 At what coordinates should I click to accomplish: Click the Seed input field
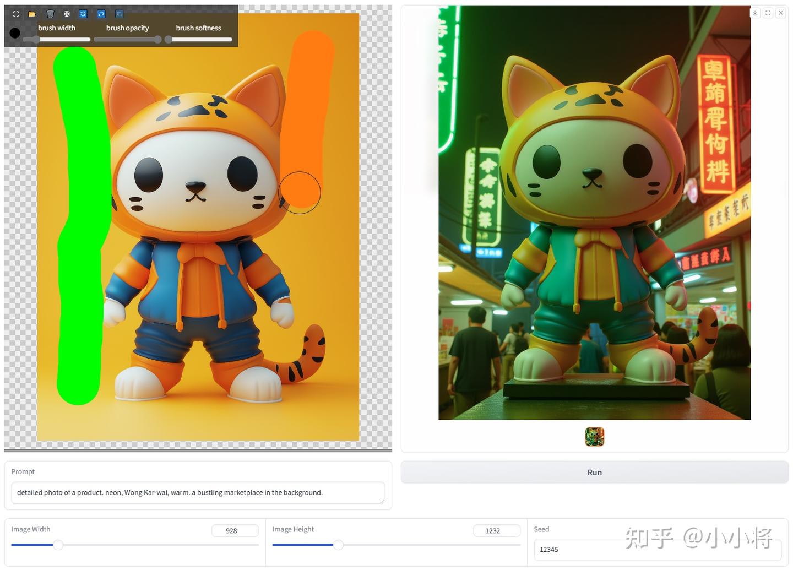coord(658,550)
